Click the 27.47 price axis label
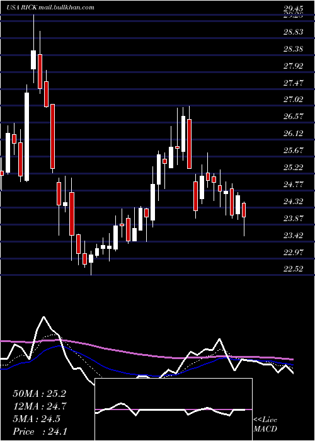 (x=294, y=83)
